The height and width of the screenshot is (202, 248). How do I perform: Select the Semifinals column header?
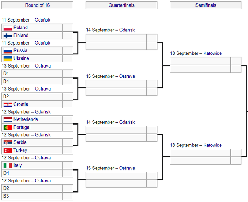click(x=206, y=5)
